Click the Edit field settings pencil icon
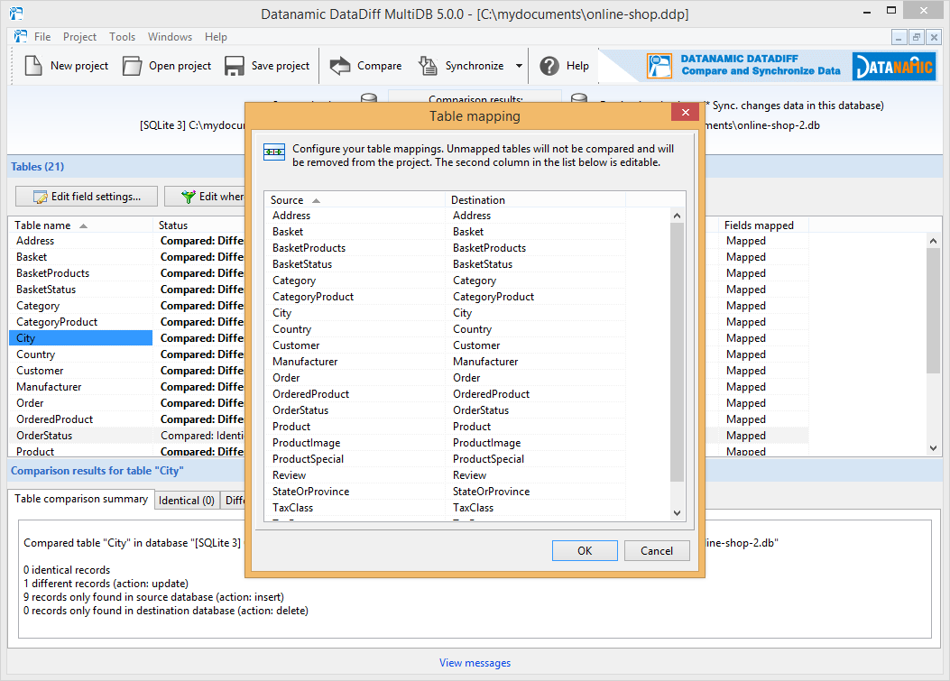Screen dimensions: 950x681 pos(40,197)
